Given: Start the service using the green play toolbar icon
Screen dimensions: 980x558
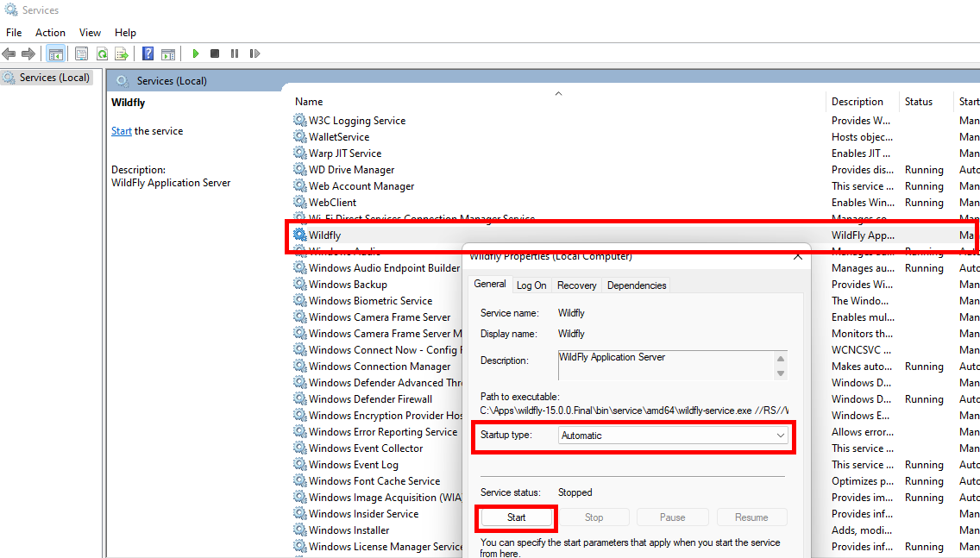Looking at the screenshot, I should [195, 53].
